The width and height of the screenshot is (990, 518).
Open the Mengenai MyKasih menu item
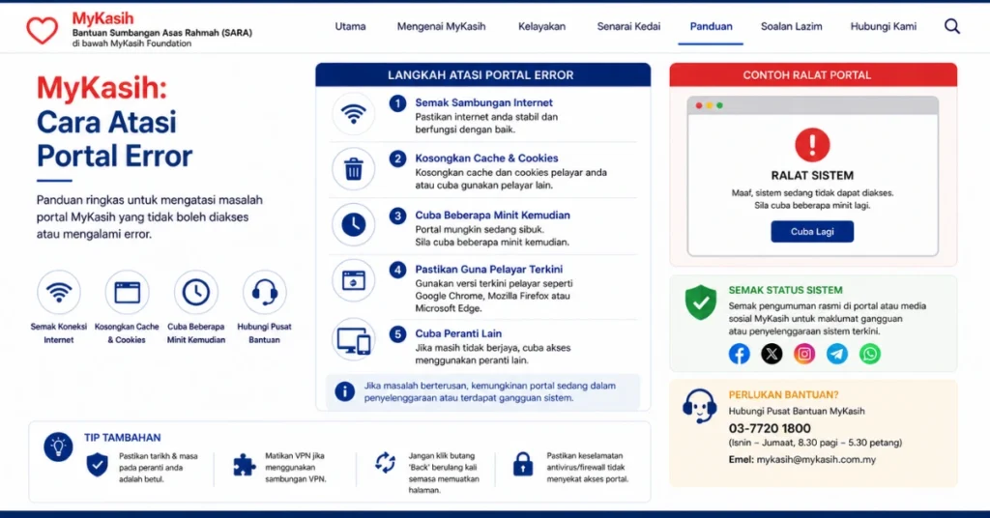pyautogui.click(x=441, y=26)
